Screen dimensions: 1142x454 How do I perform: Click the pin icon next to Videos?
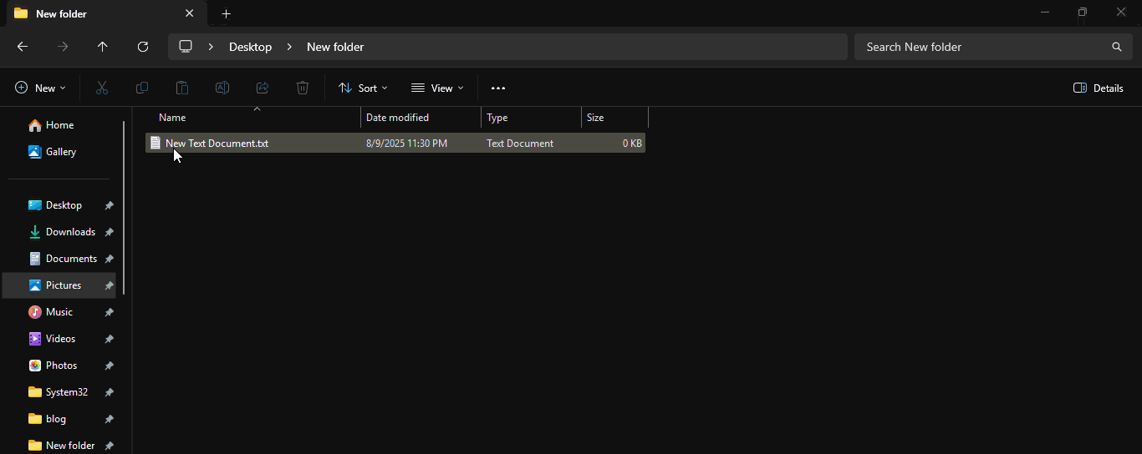click(109, 339)
